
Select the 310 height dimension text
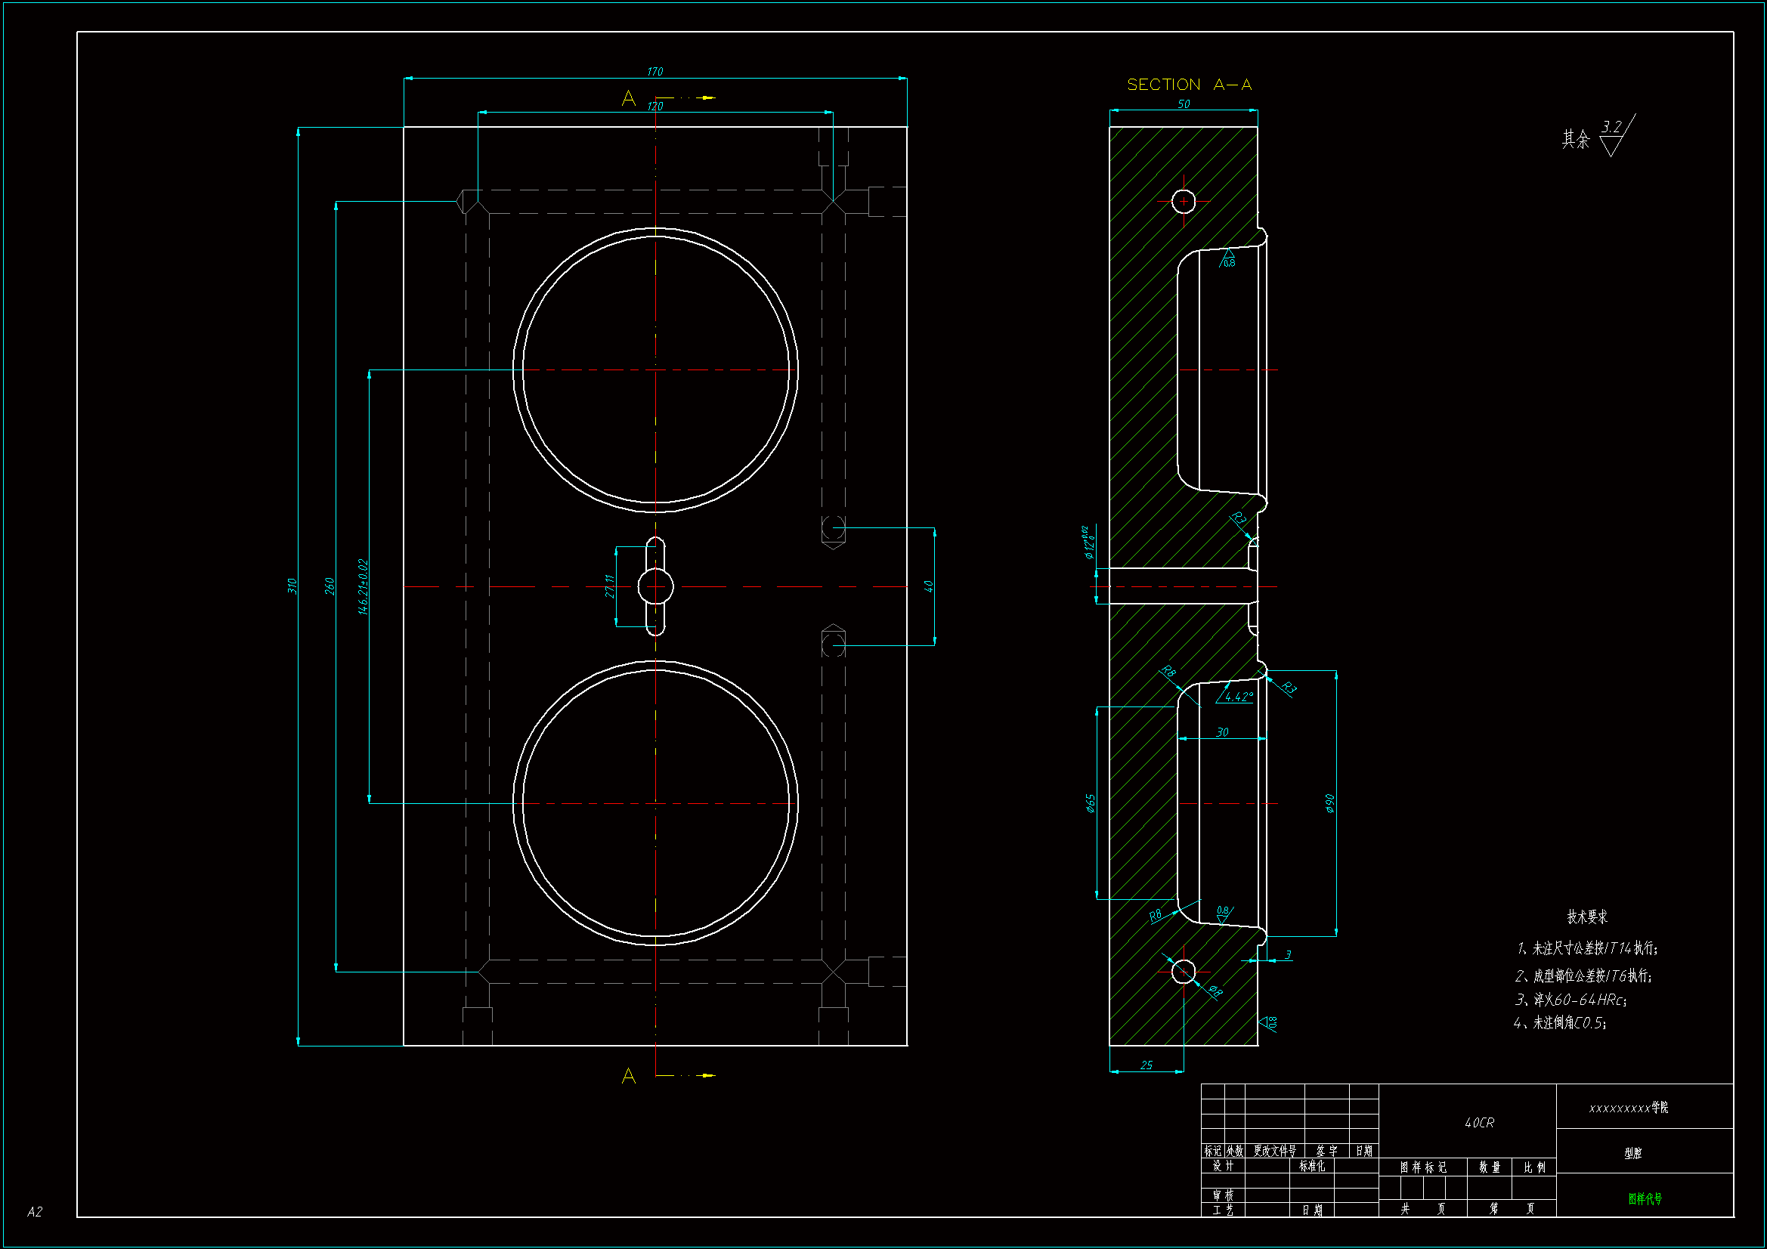[x=292, y=586]
